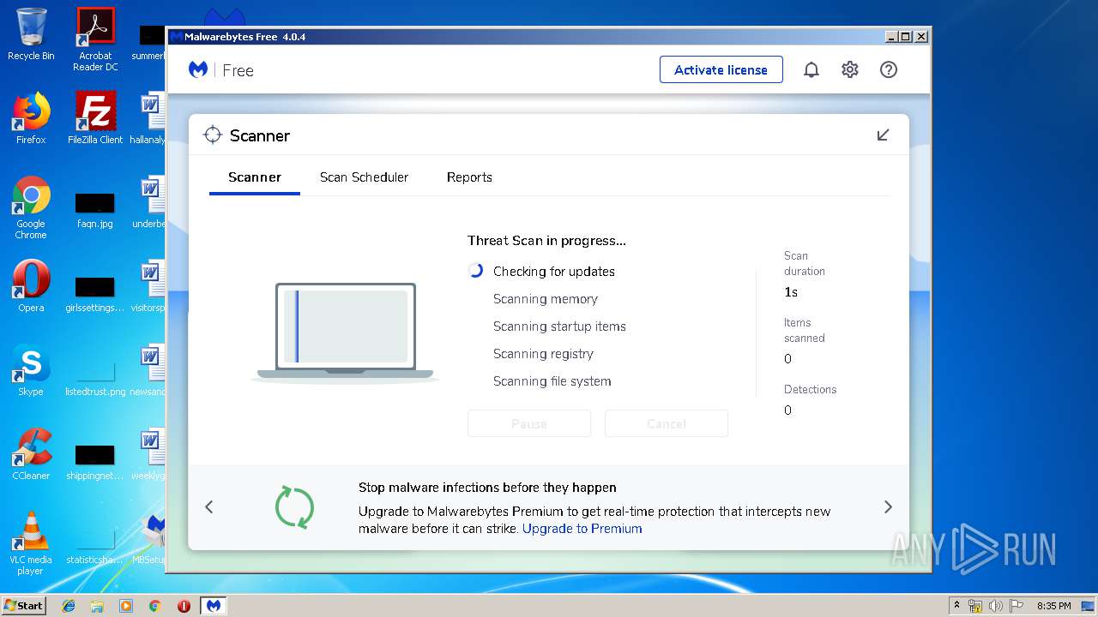The height and width of the screenshot is (617, 1098).
Task: Select faqn.jpg desktop file
Action: coord(95,209)
